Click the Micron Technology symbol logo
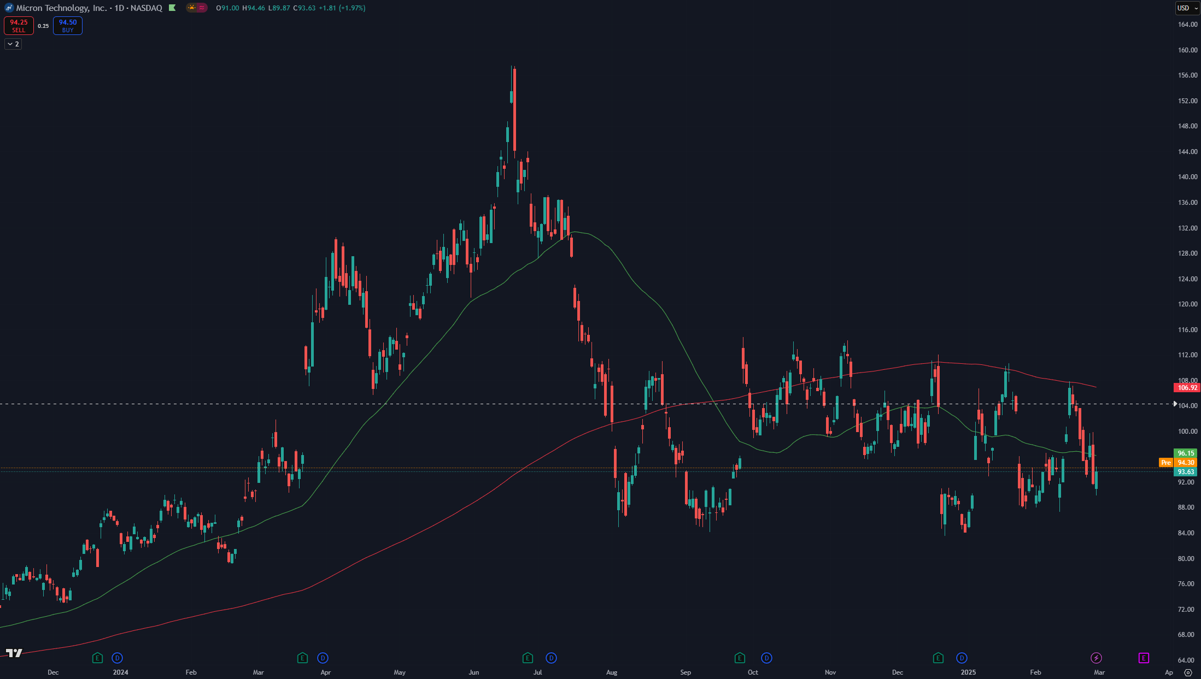The image size is (1201, 679). point(9,8)
